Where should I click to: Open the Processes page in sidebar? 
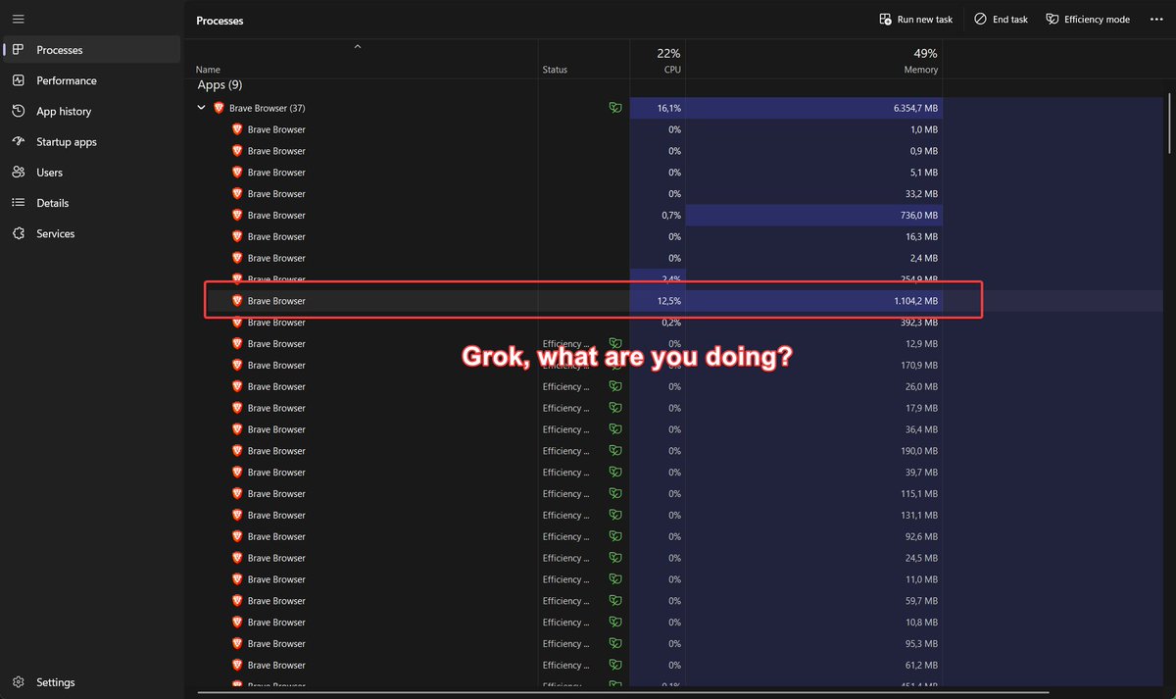coord(91,50)
